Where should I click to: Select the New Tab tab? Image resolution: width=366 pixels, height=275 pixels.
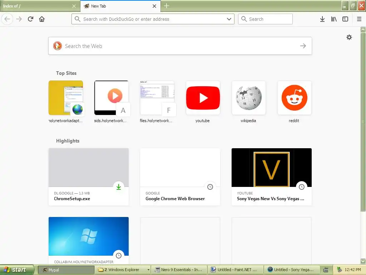point(120,6)
